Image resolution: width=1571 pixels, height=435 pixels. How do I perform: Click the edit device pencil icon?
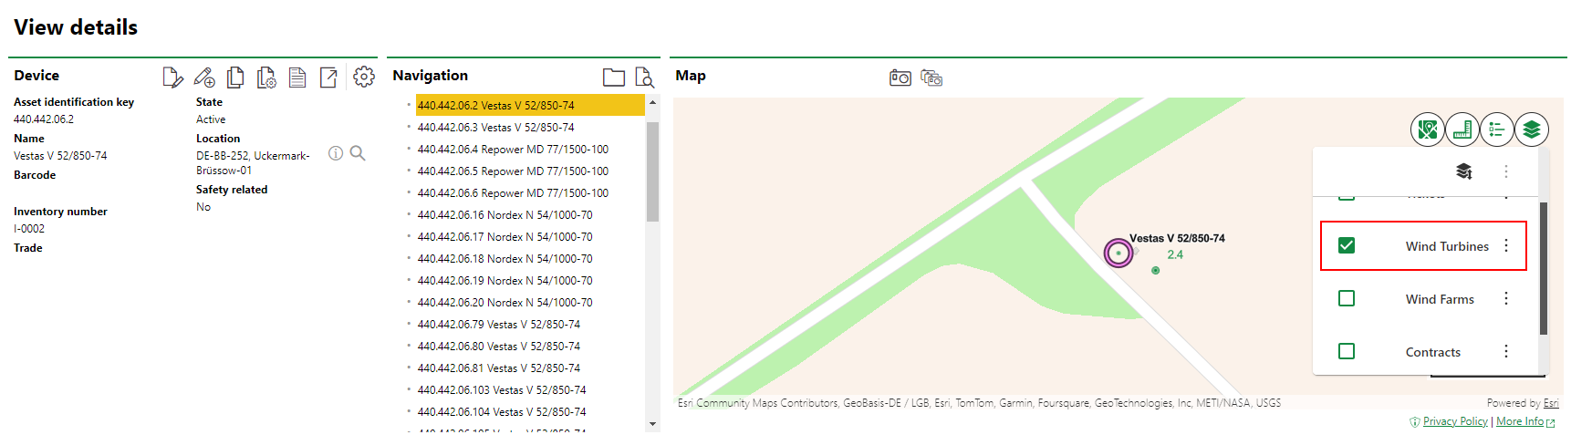pos(172,78)
